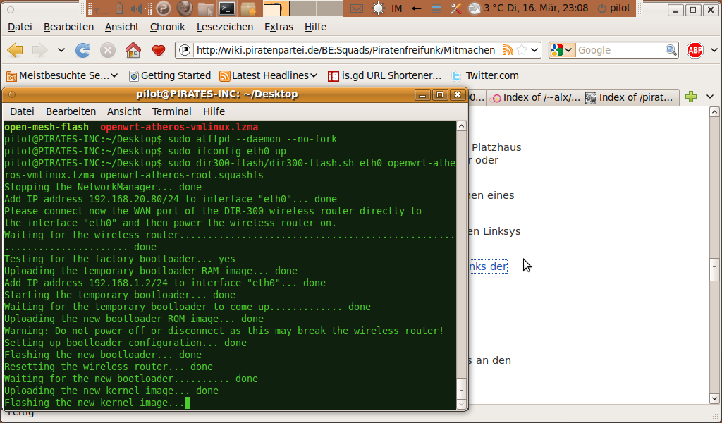Open the Terminal menu in terminal window
722x423 pixels.
[171, 111]
